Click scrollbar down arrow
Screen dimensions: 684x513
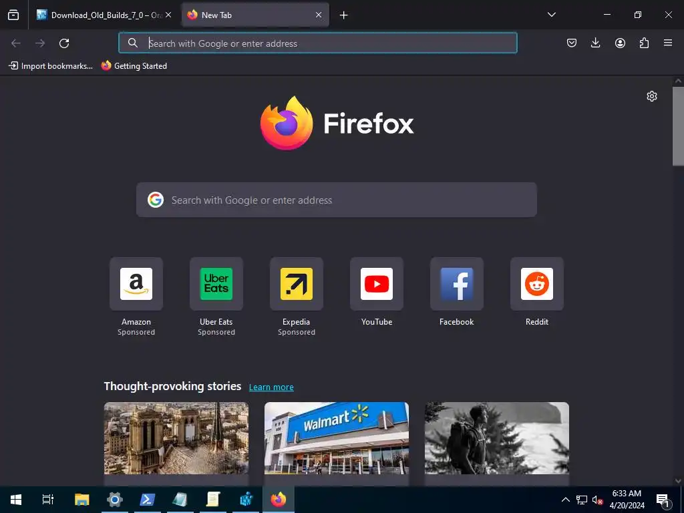tap(678, 481)
